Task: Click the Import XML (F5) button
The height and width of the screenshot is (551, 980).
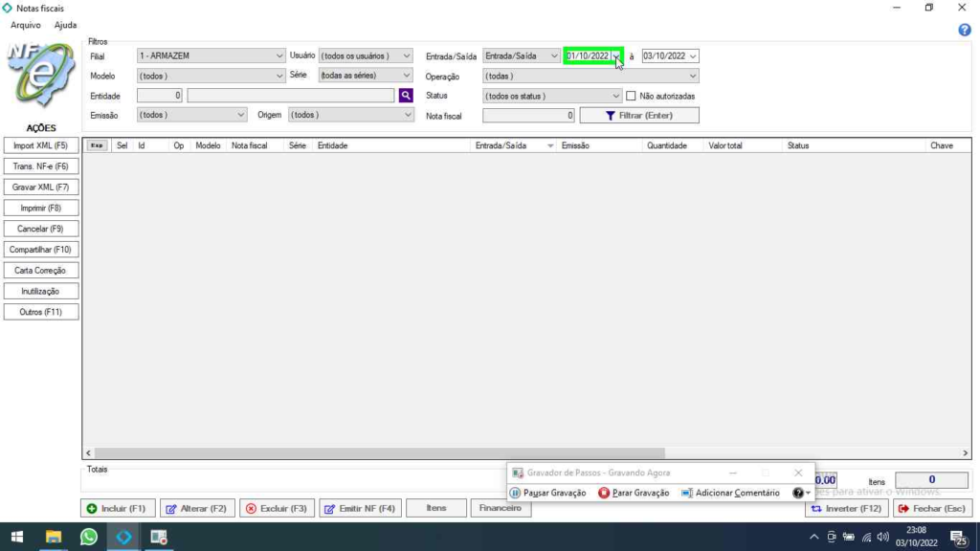Action: coord(40,145)
